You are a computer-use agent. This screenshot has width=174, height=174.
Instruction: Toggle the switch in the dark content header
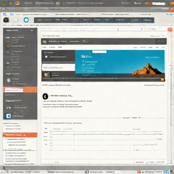pyautogui.click(x=161, y=41)
